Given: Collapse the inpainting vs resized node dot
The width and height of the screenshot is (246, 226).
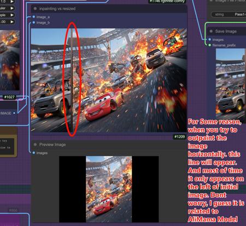Looking at the screenshot, I should click(35, 9).
